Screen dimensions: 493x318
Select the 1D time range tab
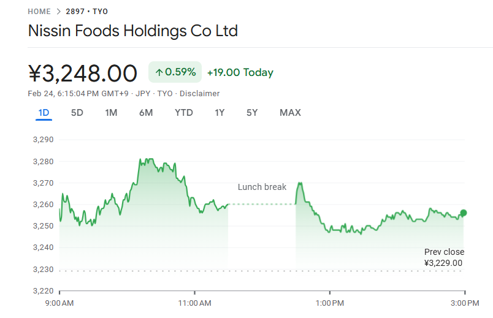tap(44, 113)
